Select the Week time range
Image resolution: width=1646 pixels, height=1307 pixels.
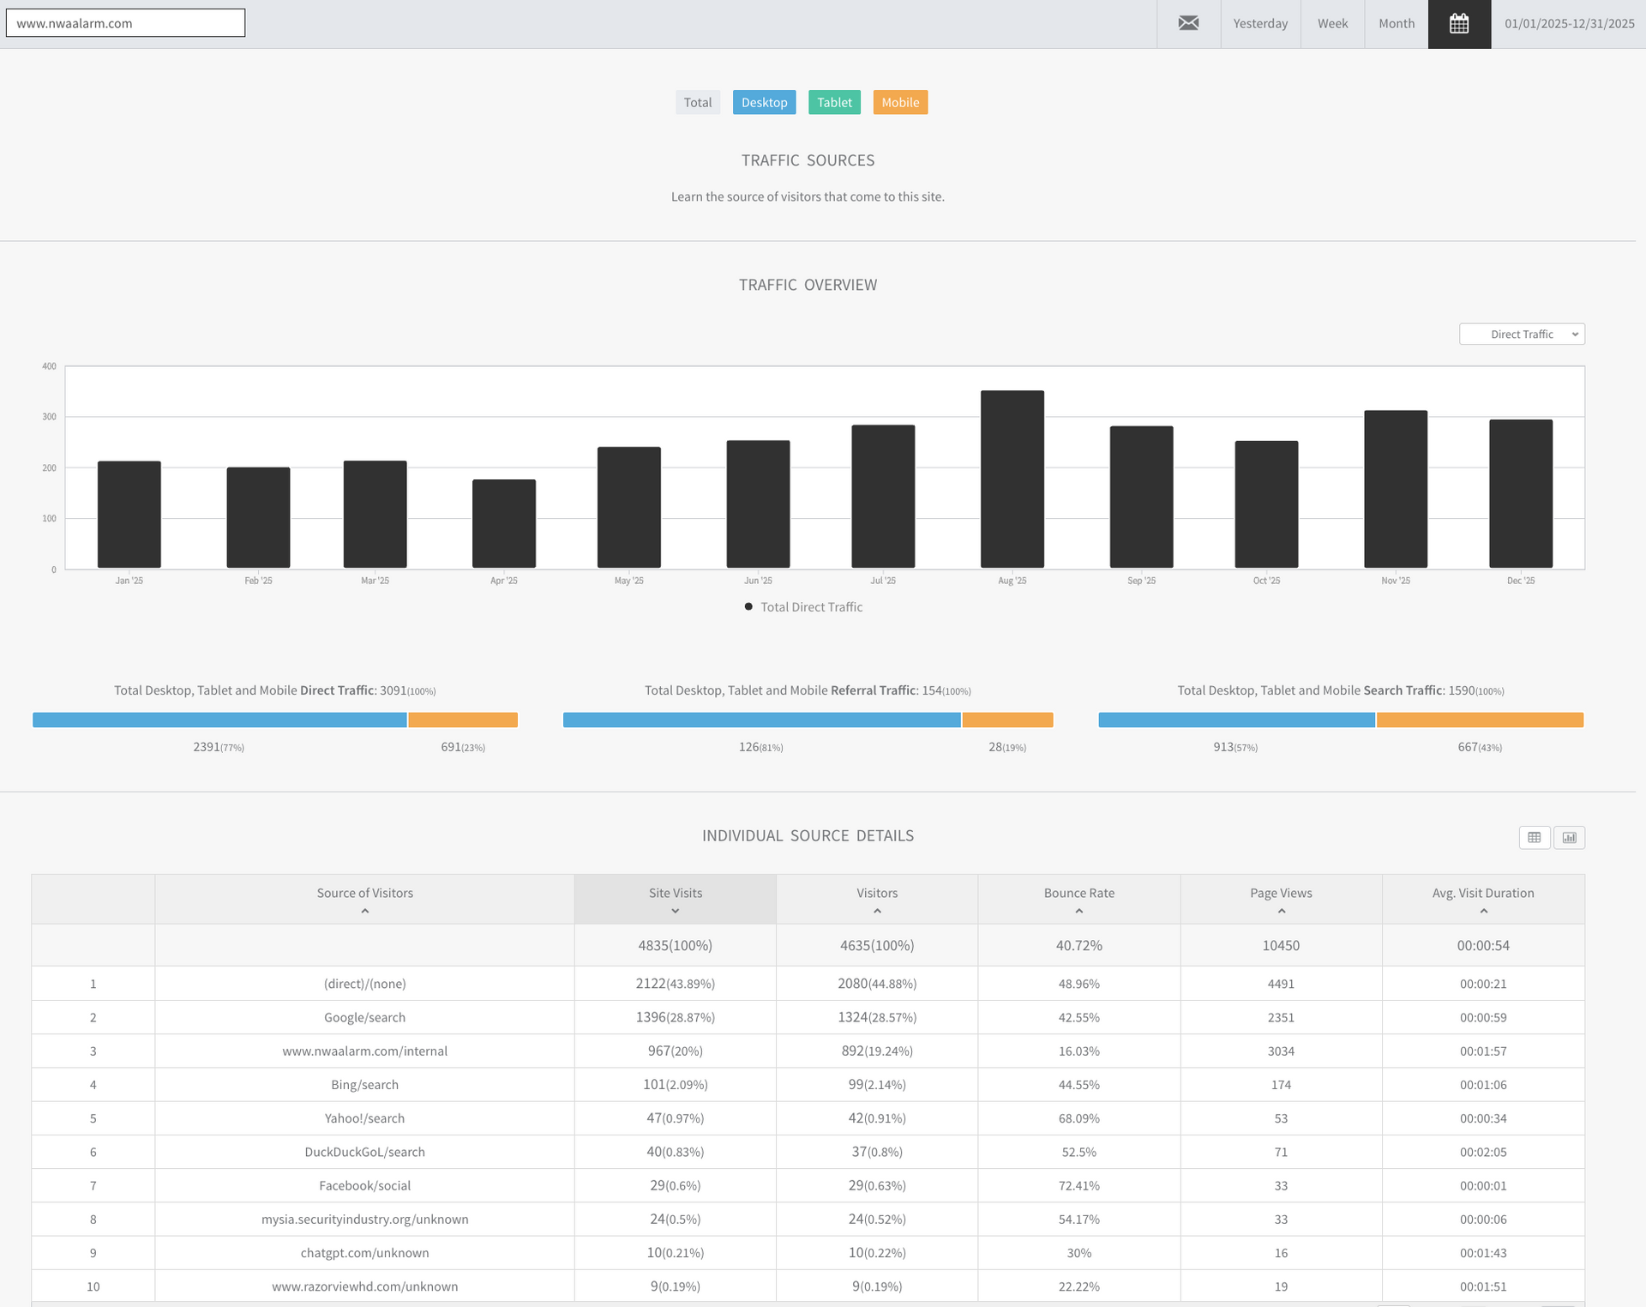pos(1332,23)
